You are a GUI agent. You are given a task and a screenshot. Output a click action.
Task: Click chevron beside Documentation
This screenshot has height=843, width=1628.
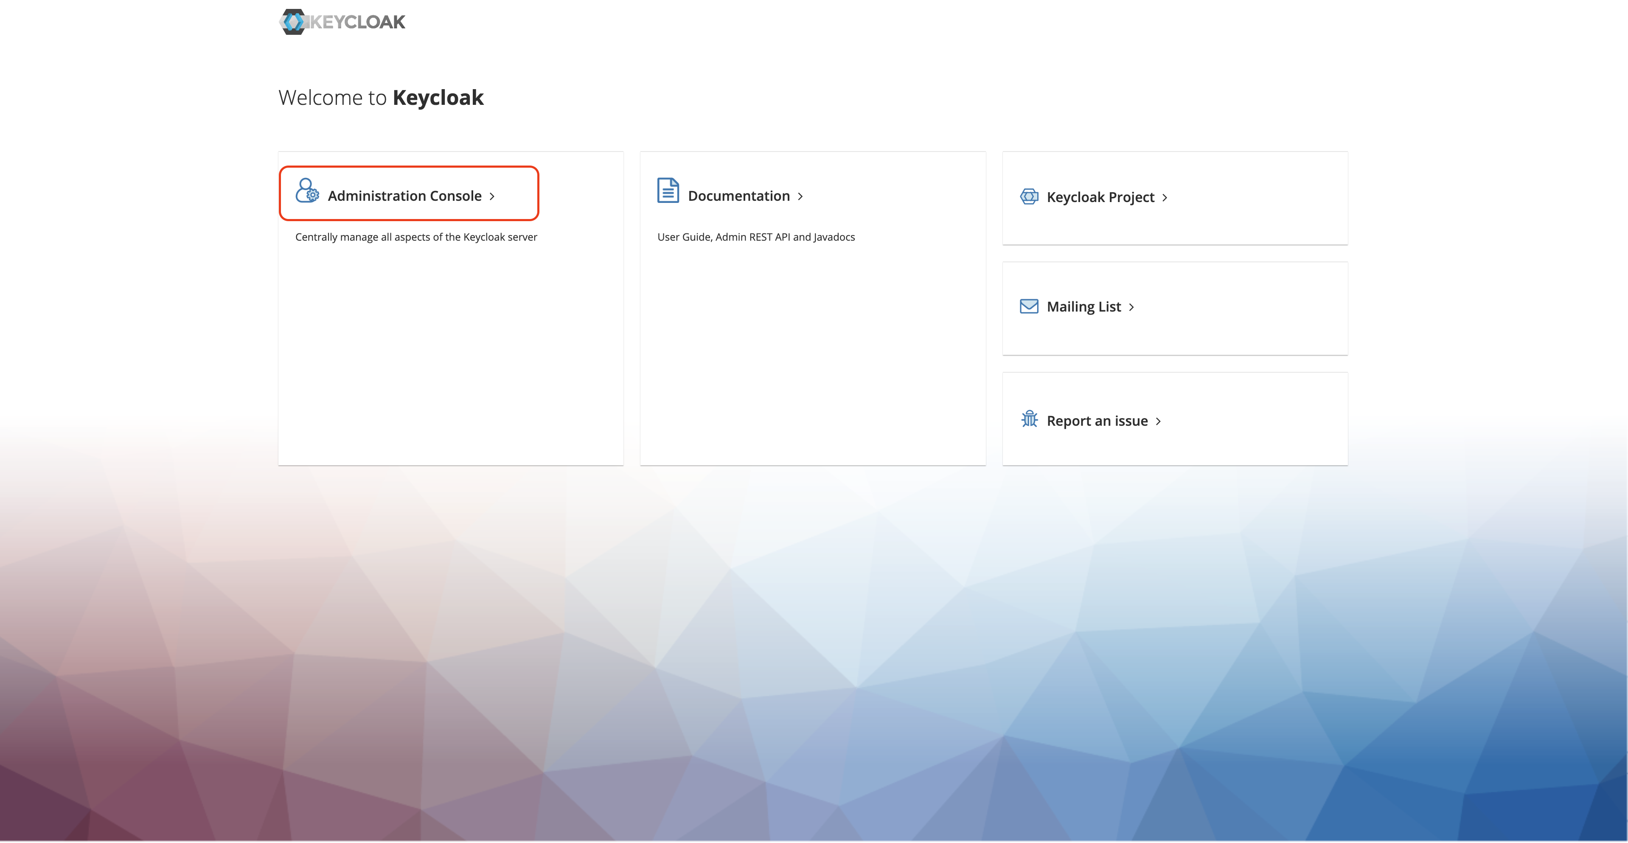(x=800, y=197)
